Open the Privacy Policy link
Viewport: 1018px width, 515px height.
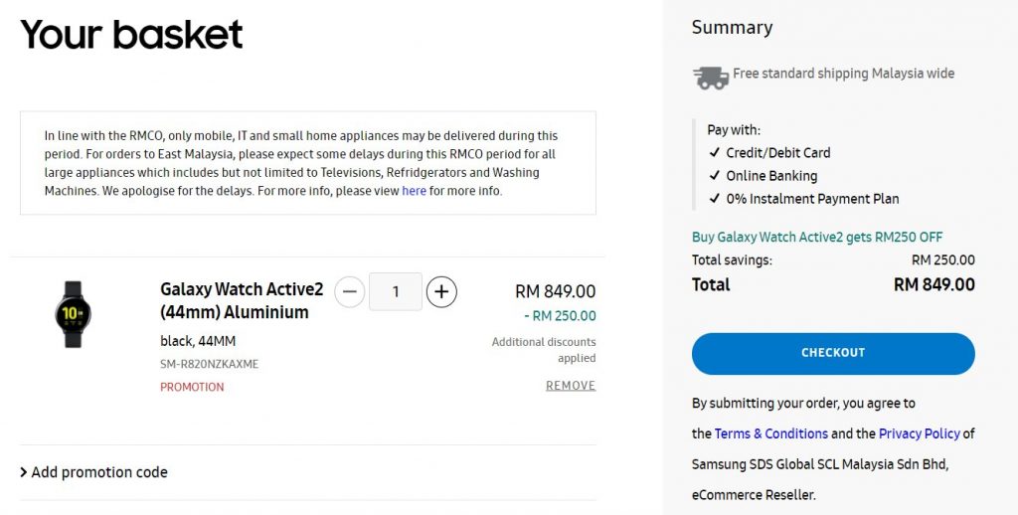point(920,433)
